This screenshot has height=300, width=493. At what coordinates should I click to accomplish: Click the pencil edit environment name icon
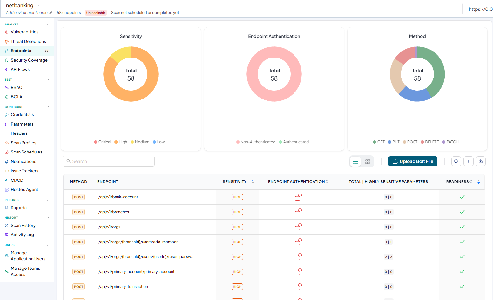tap(51, 13)
